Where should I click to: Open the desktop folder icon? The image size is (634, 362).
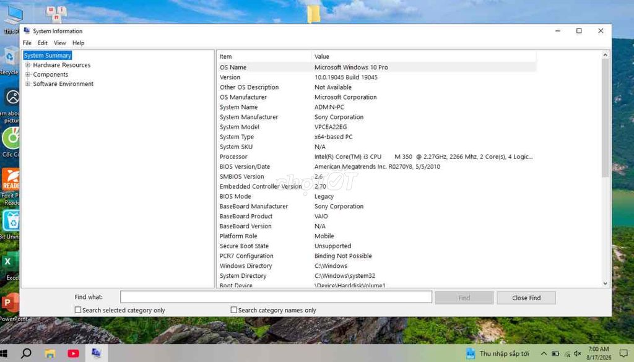[x=314, y=14]
